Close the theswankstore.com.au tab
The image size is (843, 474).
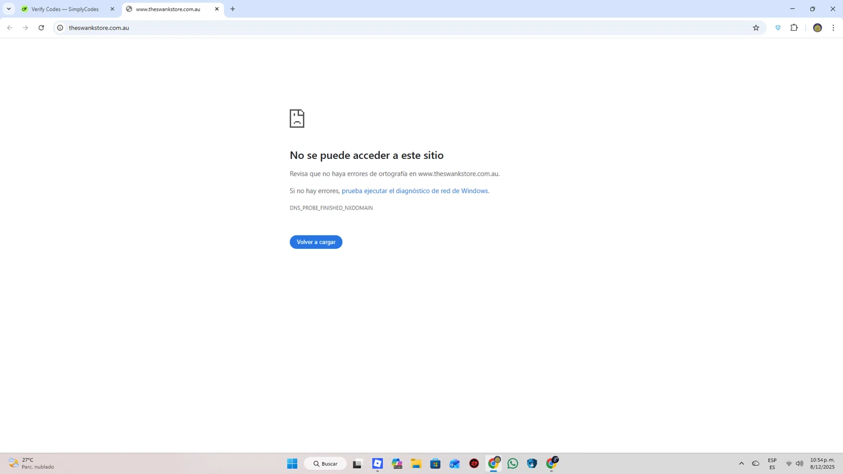[217, 9]
